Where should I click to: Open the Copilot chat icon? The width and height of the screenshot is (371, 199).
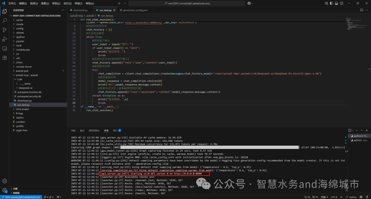tap(249, 3)
